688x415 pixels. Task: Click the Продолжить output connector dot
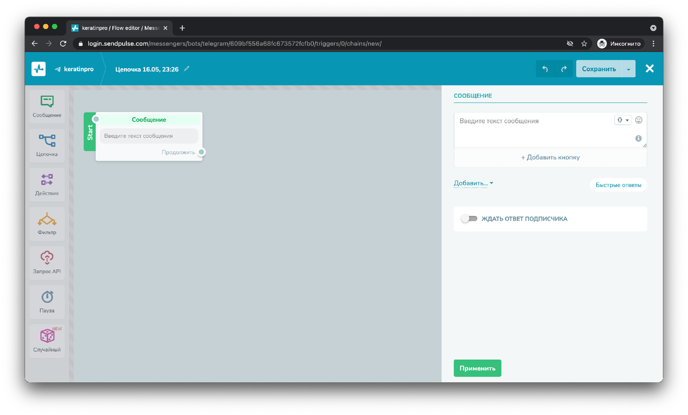click(x=202, y=152)
